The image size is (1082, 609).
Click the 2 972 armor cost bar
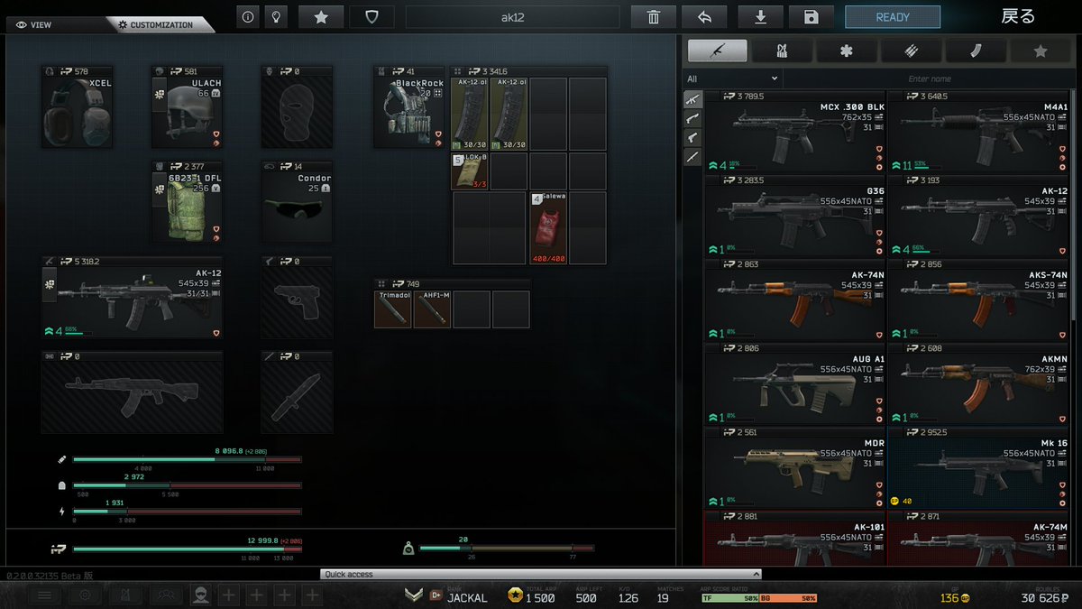(x=187, y=485)
